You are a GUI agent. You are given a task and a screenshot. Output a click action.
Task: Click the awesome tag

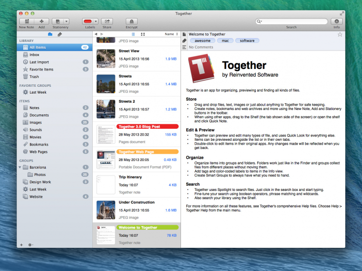[x=202, y=41]
